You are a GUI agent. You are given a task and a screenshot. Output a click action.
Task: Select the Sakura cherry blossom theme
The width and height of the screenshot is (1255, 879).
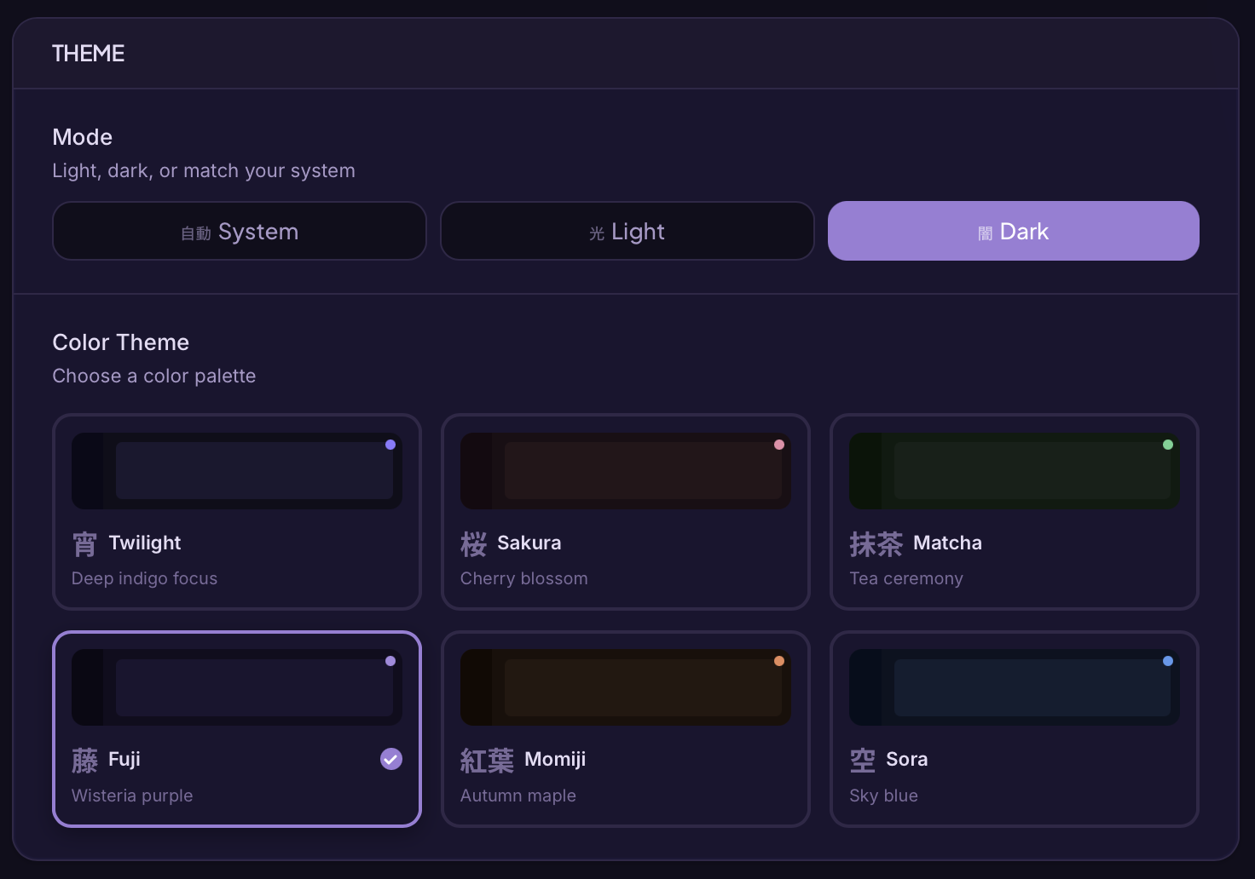click(x=626, y=513)
